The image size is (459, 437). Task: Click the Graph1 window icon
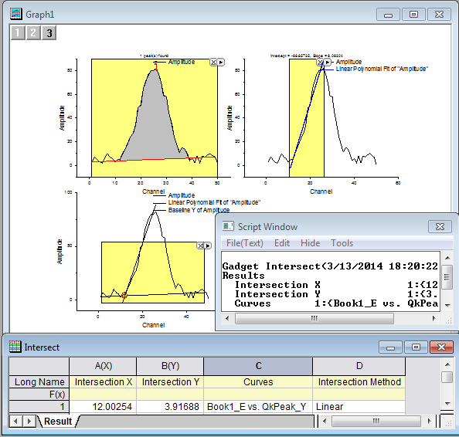(x=15, y=14)
